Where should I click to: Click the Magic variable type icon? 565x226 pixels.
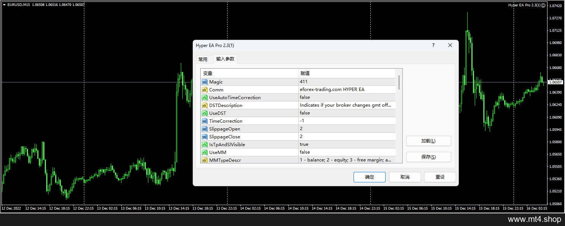(x=204, y=82)
